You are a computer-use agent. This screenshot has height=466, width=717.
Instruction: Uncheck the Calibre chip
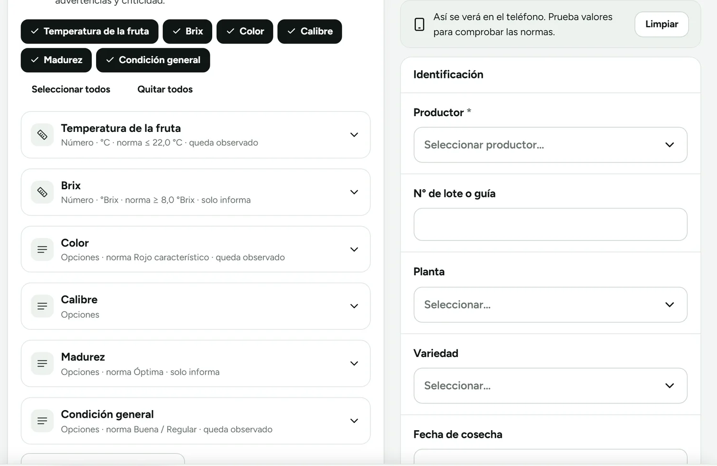pos(310,32)
